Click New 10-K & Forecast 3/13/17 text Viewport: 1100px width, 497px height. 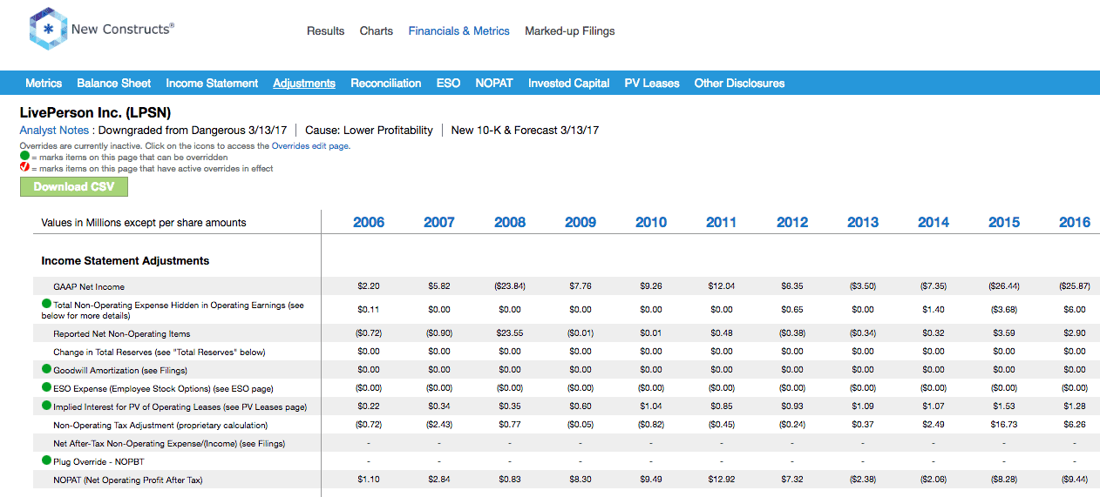(525, 131)
